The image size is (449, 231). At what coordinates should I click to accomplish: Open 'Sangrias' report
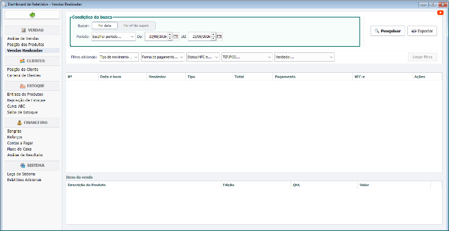tap(14, 131)
